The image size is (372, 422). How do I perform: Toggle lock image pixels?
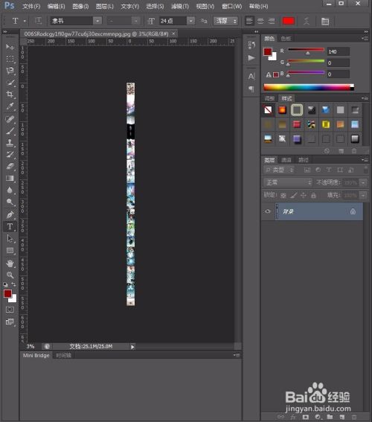point(293,196)
